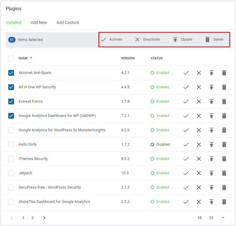Advance to next page with right chevron
The height and width of the screenshot is (226, 236).
click(44, 218)
